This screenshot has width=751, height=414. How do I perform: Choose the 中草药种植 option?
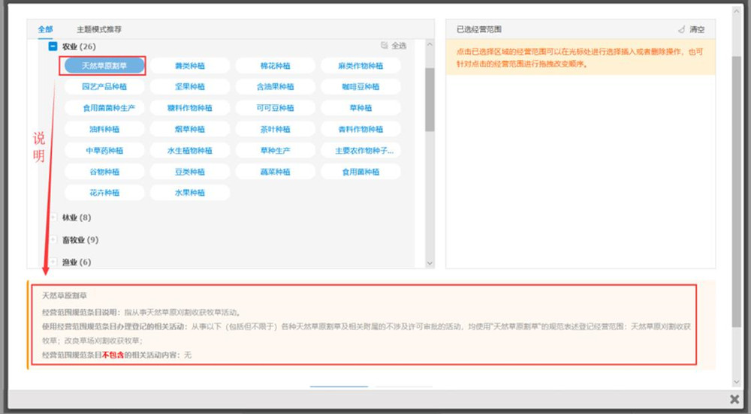[104, 151]
